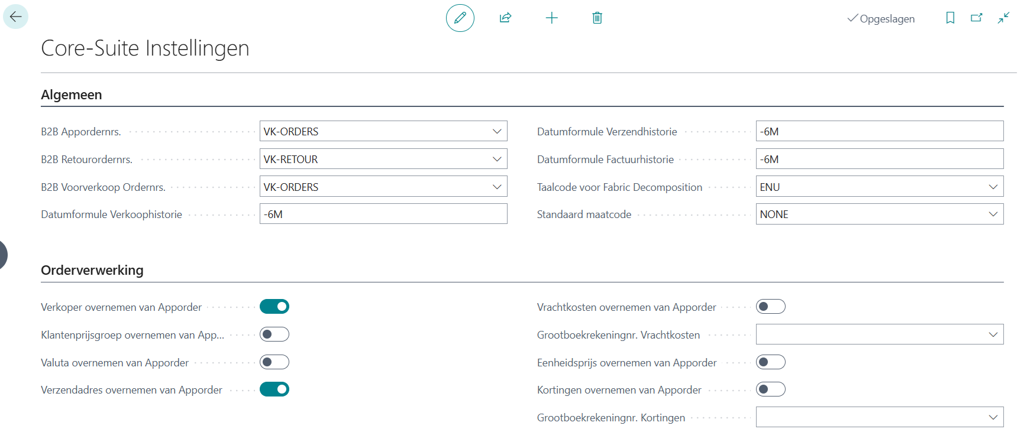1021x442 pixels.
Task: Disable Verkoper overnemen van Apporder toggle
Action: click(274, 307)
